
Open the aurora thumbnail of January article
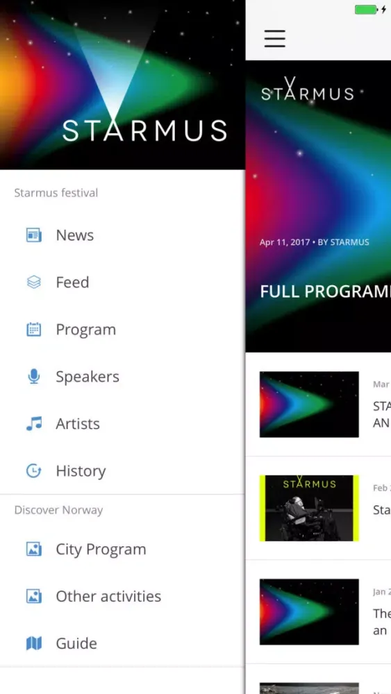309,611
